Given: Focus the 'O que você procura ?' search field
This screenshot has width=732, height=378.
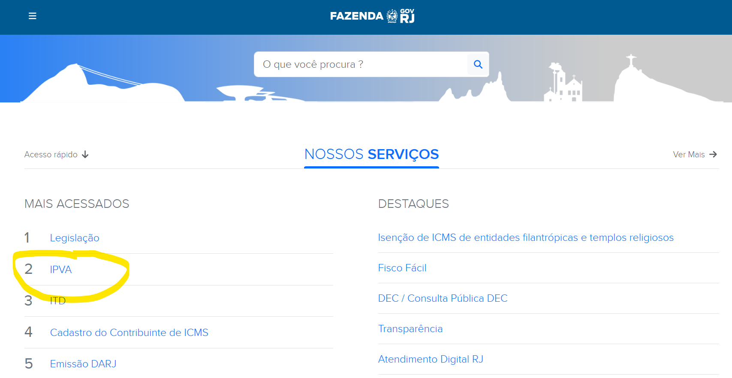Looking at the screenshot, I should 361,64.
